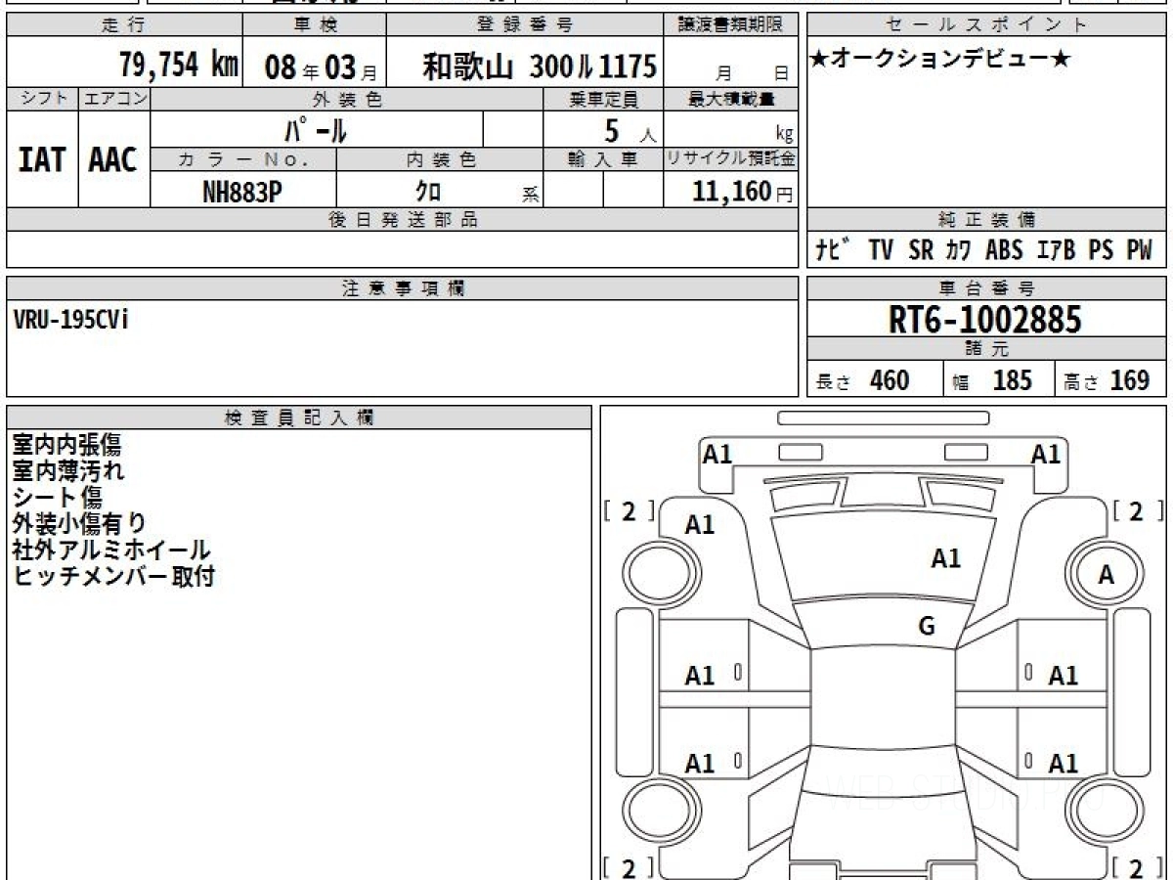1173x880 pixels.
Task: Click the 諸元 header
Action: click(987, 349)
